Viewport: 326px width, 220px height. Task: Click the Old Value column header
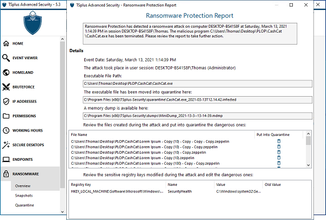coord(287,185)
